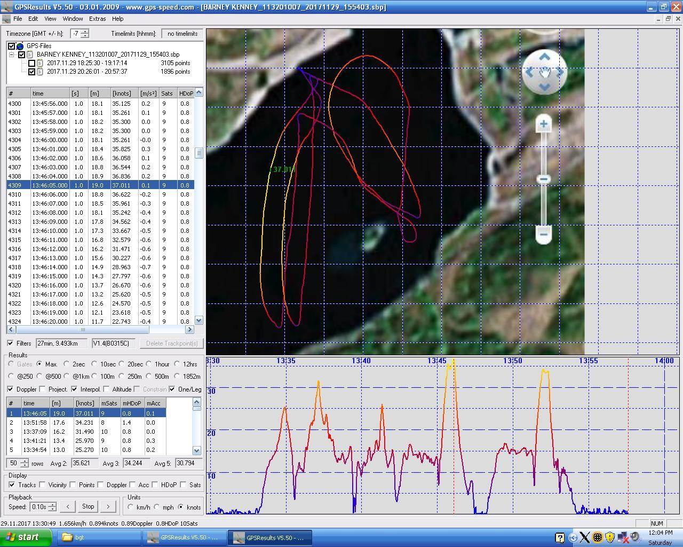This screenshot has width=683, height=547.
Task: Click the no timelimits button
Action: pos(182,34)
